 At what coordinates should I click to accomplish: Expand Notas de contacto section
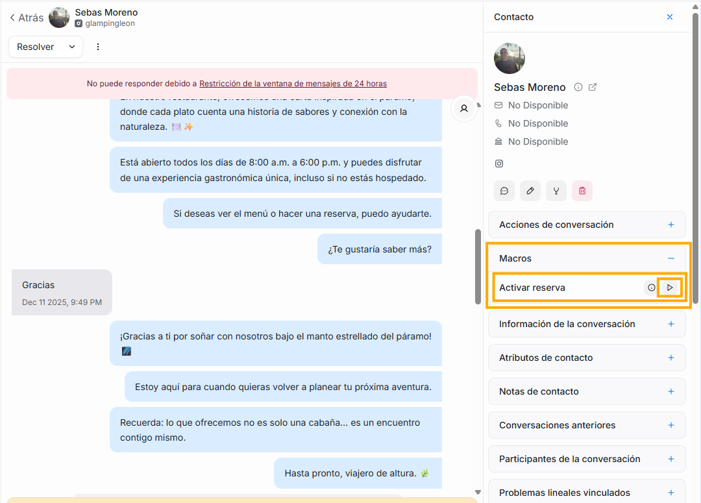(x=671, y=391)
